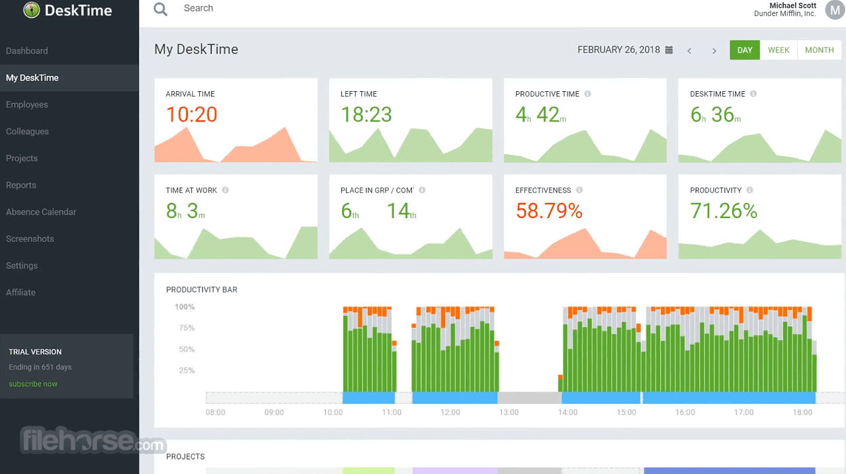Viewport: 846px width, 474px height.
Task: Click the blue timeline segment after 15:00
Action: [x=729, y=398]
